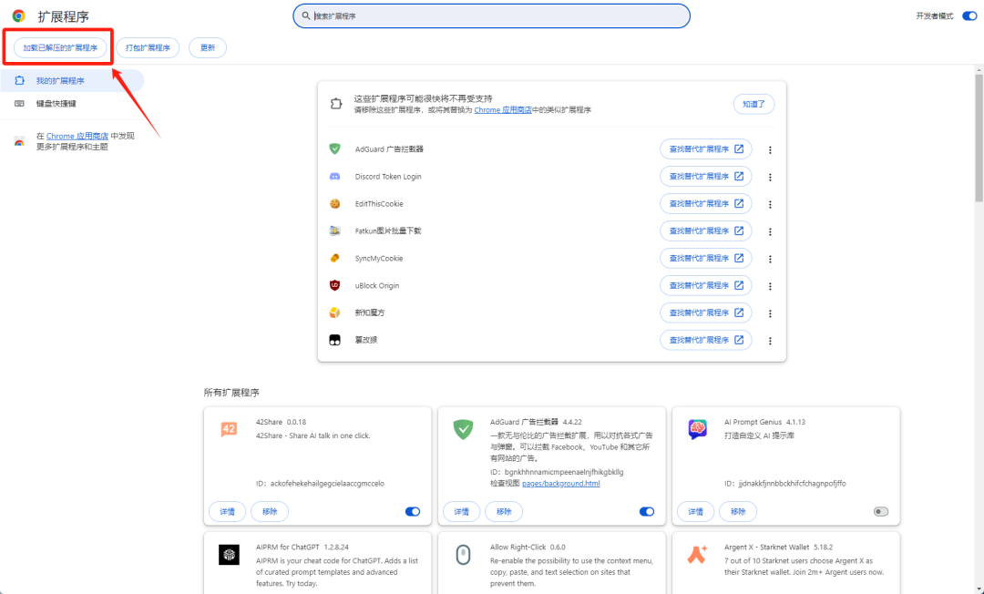
Task: Click the keyboard icon beside 键盘快捷键
Action: pyautogui.click(x=19, y=104)
